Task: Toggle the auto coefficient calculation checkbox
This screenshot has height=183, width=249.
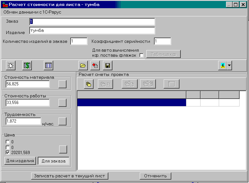Action: (141, 55)
